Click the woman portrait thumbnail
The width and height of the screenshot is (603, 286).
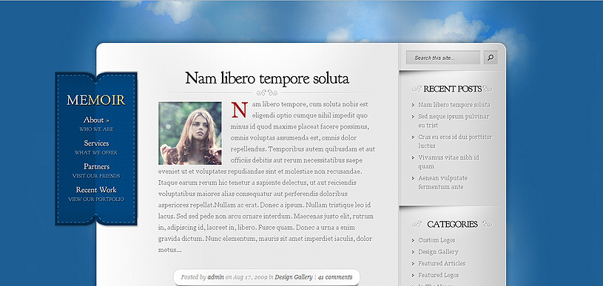click(190, 133)
